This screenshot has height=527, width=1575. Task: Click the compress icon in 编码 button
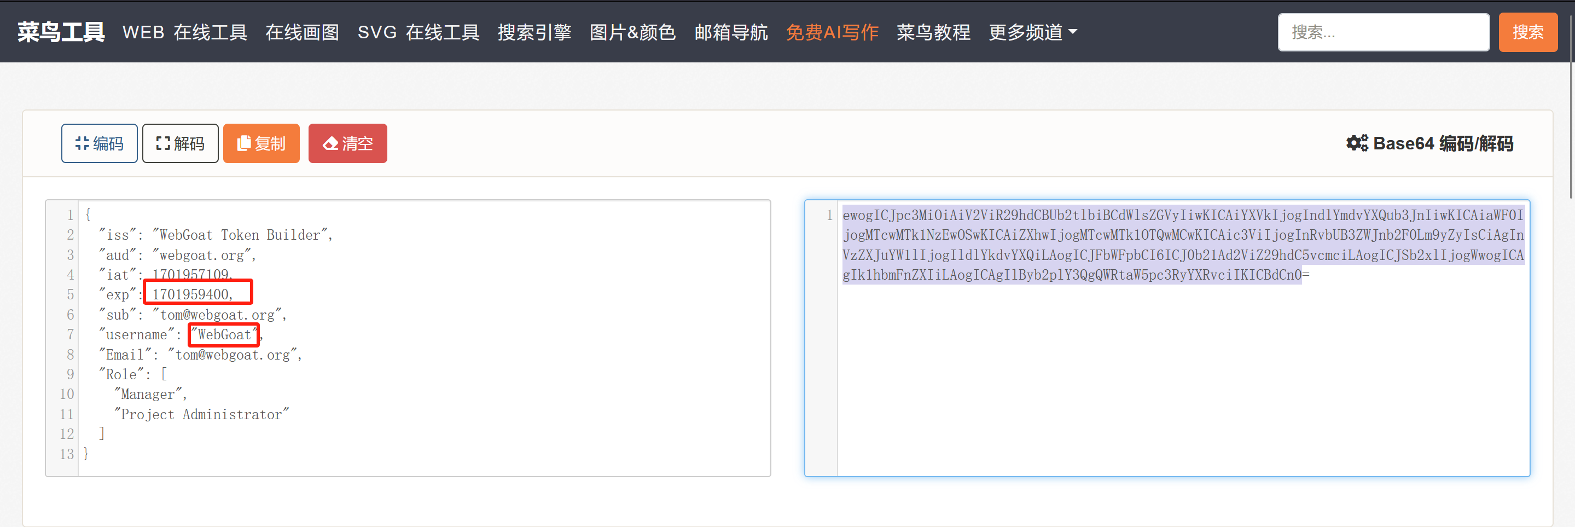coord(82,144)
